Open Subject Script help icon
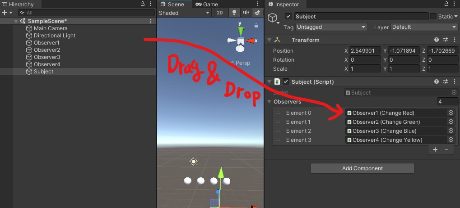460x208 pixels. [437, 81]
